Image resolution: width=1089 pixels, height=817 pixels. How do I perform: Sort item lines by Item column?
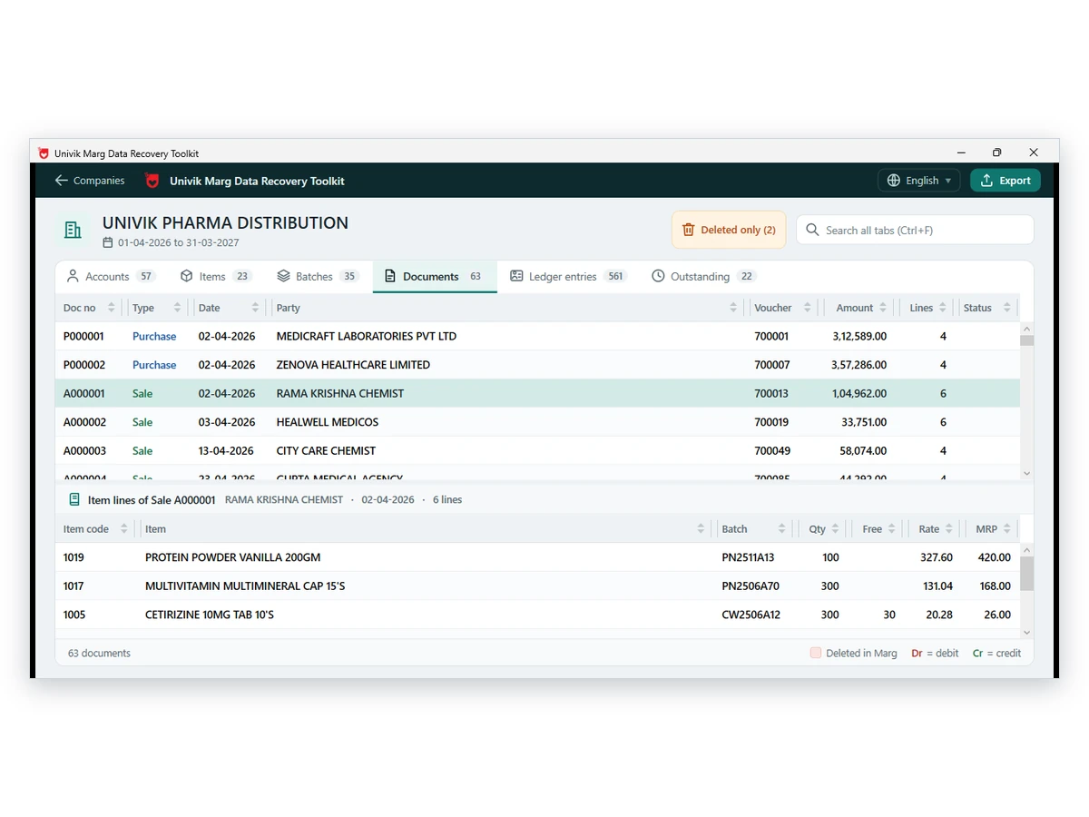click(425, 528)
